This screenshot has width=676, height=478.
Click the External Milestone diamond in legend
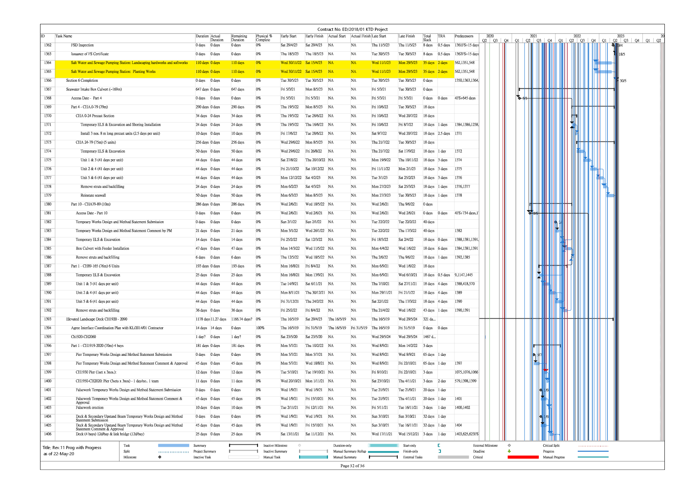coord(509,445)
